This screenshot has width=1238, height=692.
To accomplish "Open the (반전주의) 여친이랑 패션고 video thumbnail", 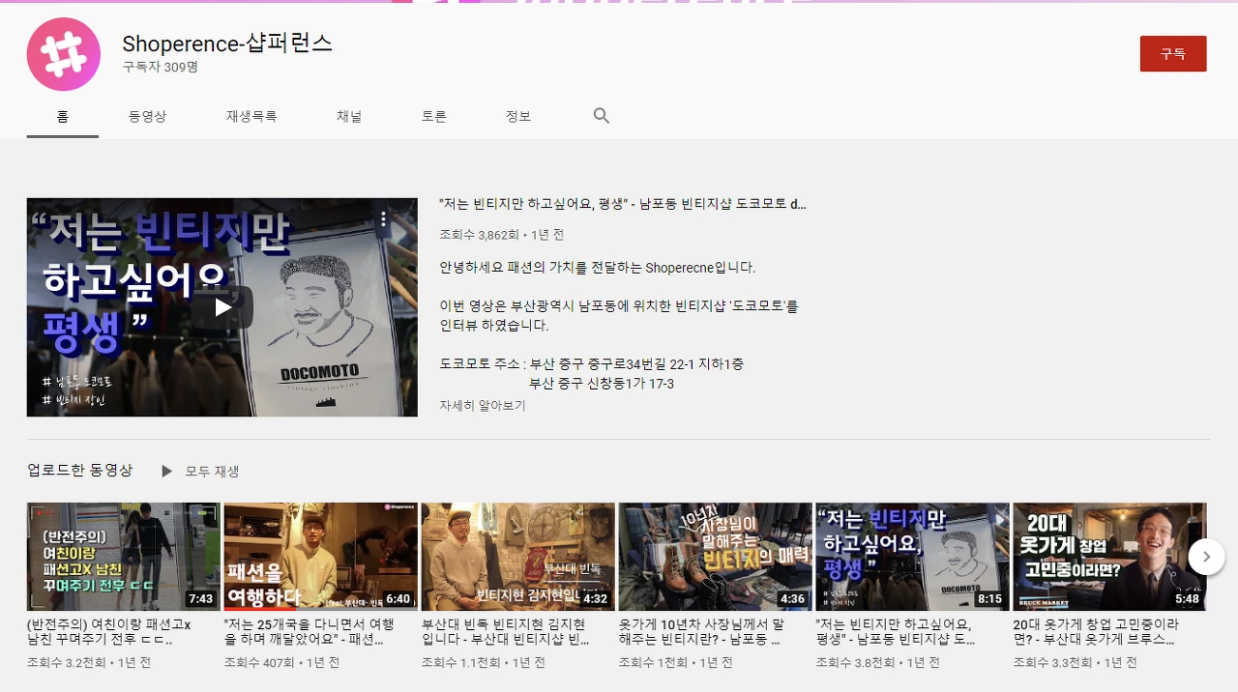I will click(x=124, y=557).
